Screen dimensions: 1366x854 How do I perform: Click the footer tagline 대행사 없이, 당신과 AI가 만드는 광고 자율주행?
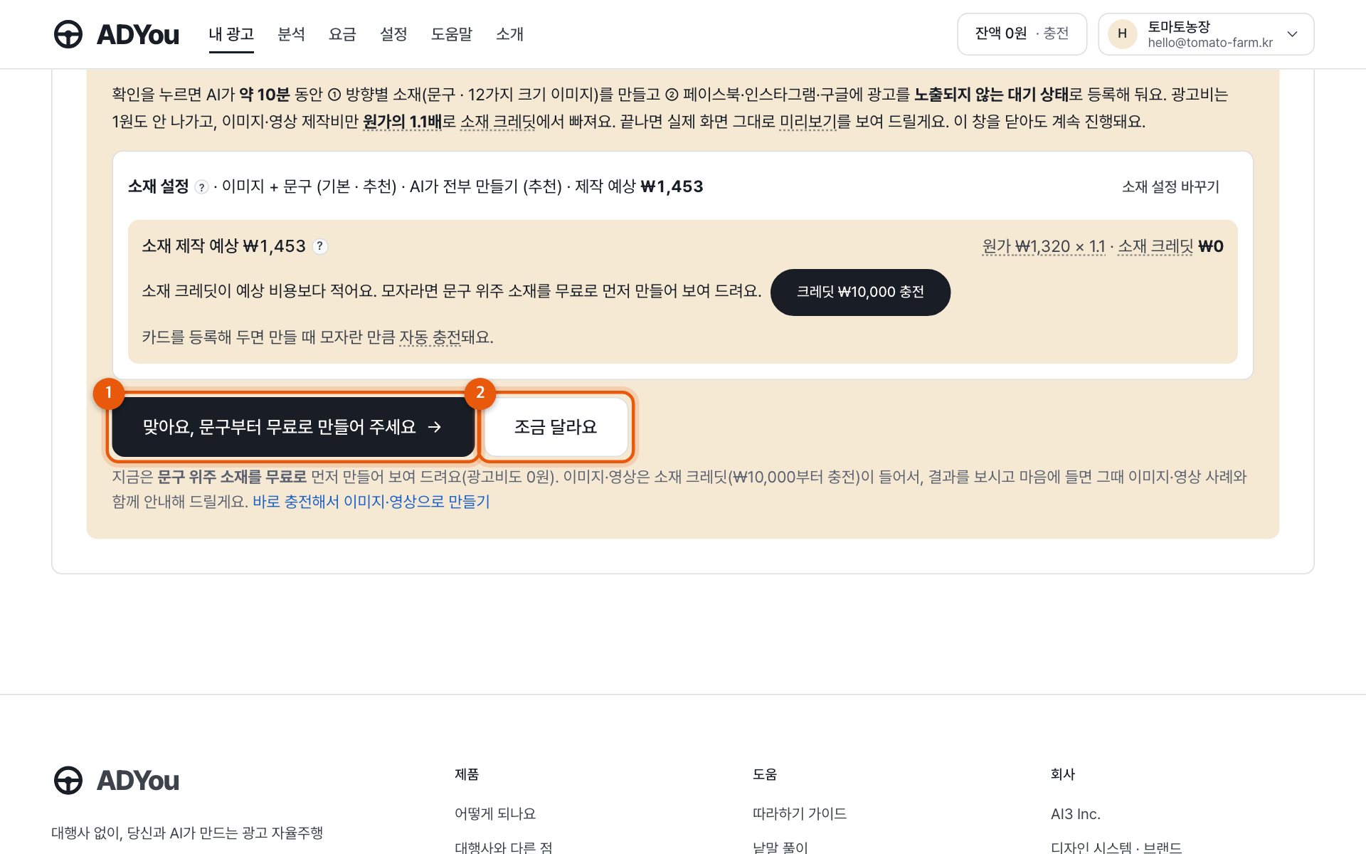187,833
